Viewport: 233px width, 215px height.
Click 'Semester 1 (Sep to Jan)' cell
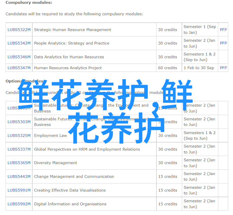coord(200,30)
